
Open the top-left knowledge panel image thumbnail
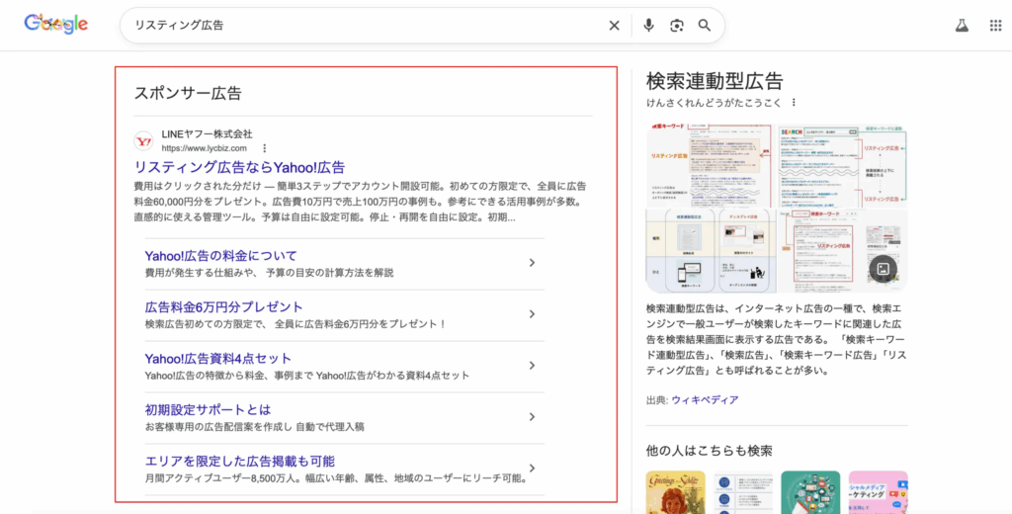[710, 163]
